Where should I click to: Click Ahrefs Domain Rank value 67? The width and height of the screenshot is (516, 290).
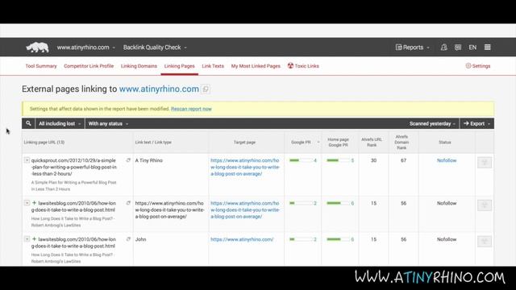pos(403,160)
